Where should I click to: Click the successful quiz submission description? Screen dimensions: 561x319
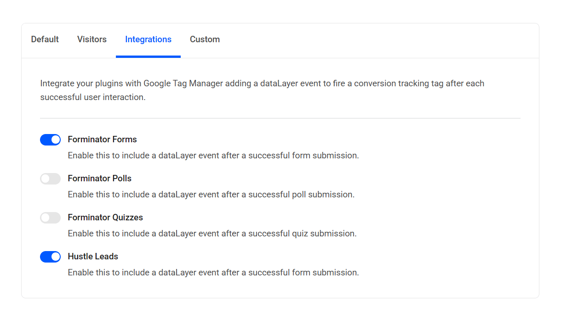point(212,234)
